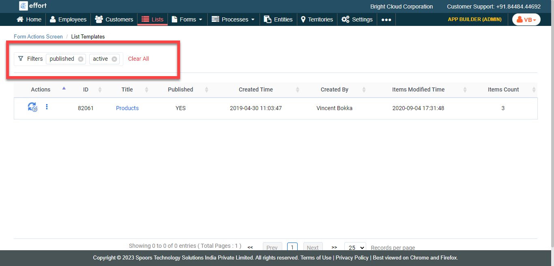554x266 pixels.
Task: Open the Products list title link
Action: point(127,108)
